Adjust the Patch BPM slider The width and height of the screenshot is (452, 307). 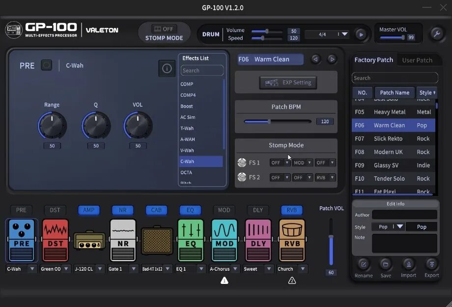click(x=278, y=121)
